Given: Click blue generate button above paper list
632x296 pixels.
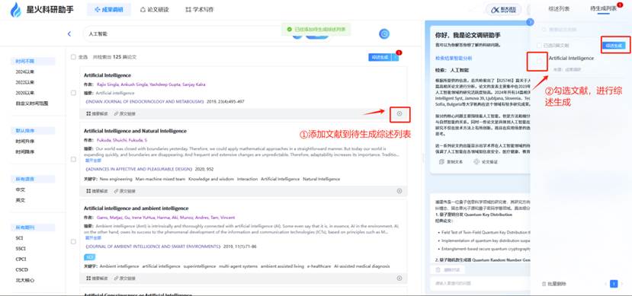Looking at the screenshot, I should tap(380, 57).
